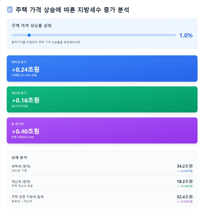
Task: Click the purple 총 증가액 card
Action: pyautogui.click(x=102, y=130)
